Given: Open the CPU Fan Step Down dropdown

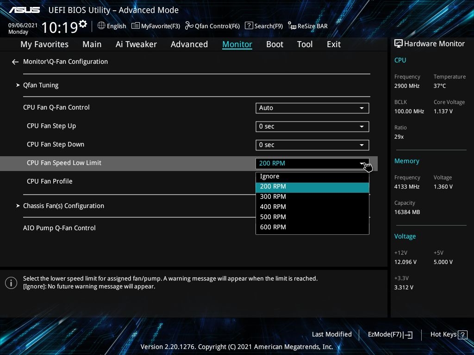Looking at the screenshot, I should (x=312, y=145).
